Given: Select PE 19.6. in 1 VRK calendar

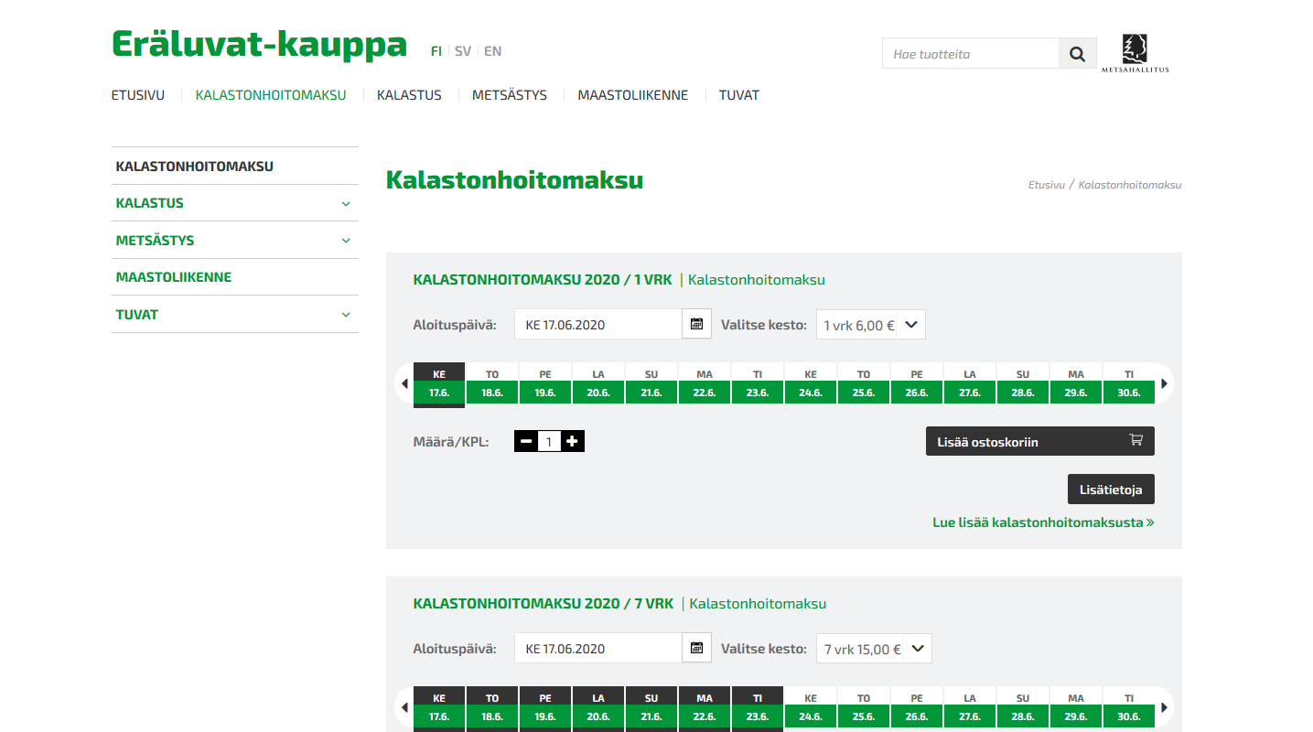Looking at the screenshot, I should pos(545,383).
